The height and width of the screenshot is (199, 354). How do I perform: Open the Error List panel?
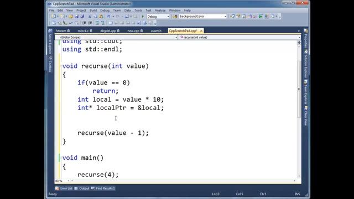pos(64,188)
